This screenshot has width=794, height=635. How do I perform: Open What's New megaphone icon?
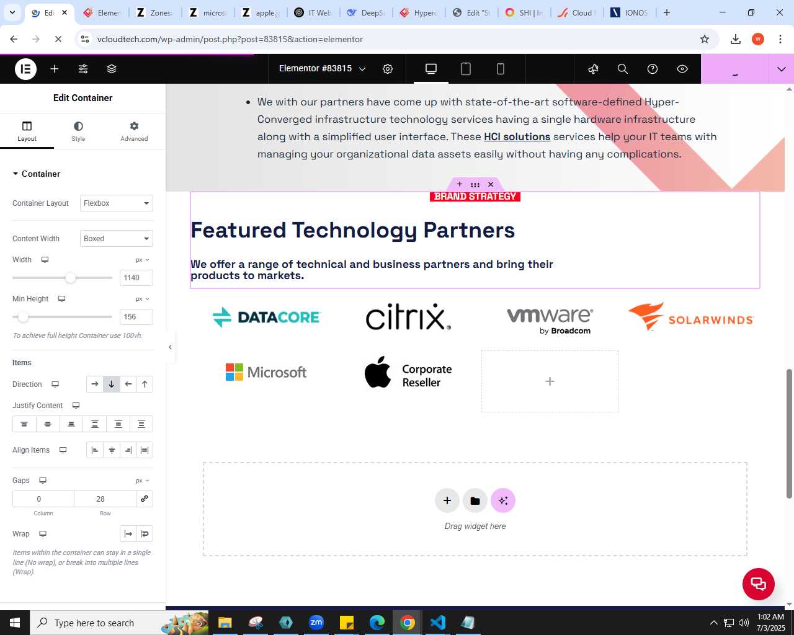coord(593,69)
